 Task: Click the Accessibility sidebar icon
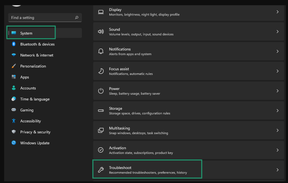click(14, 121)
